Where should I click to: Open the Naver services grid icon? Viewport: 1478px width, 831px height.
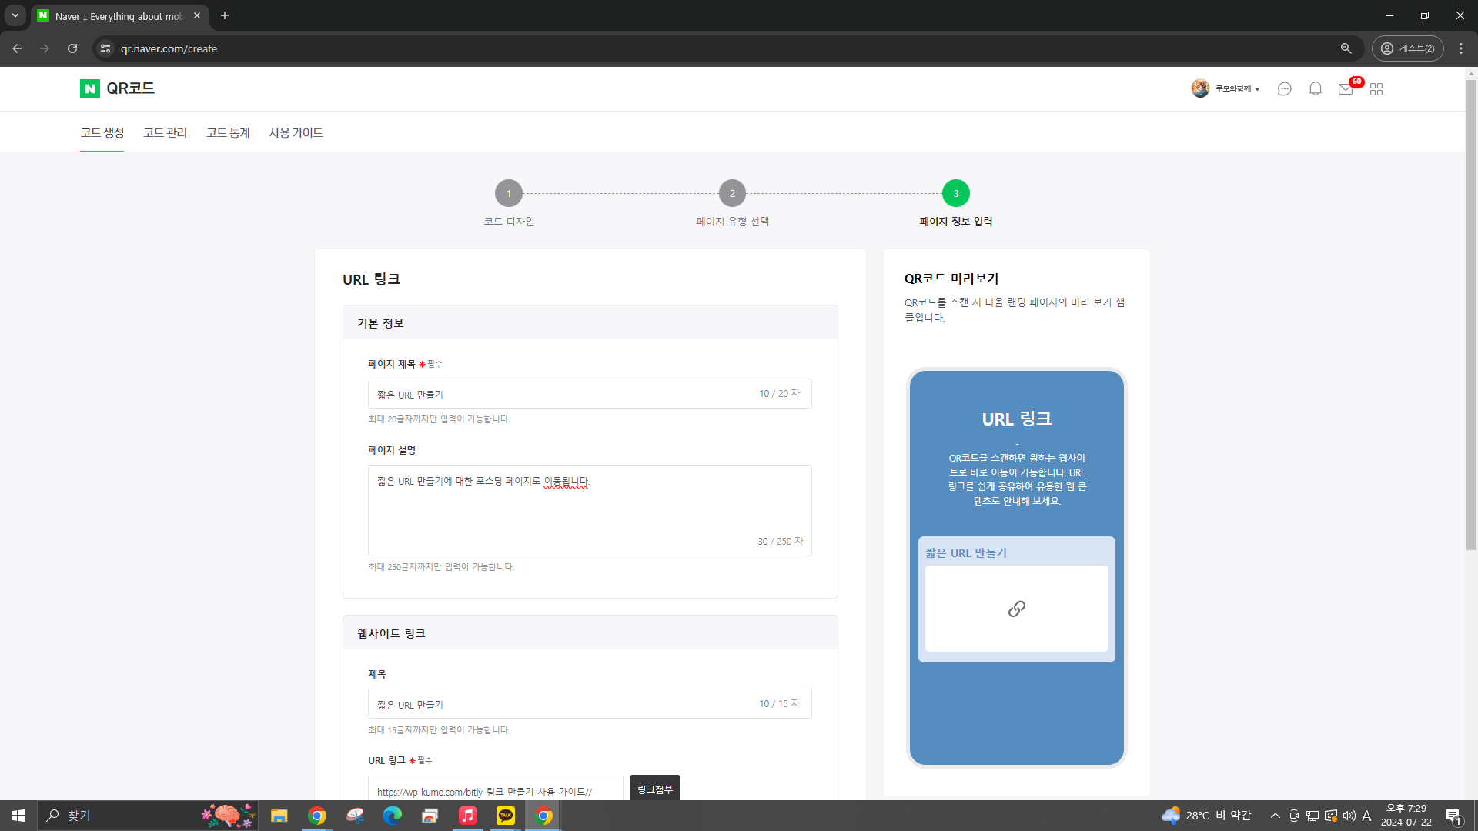(x=1377, y=88)
